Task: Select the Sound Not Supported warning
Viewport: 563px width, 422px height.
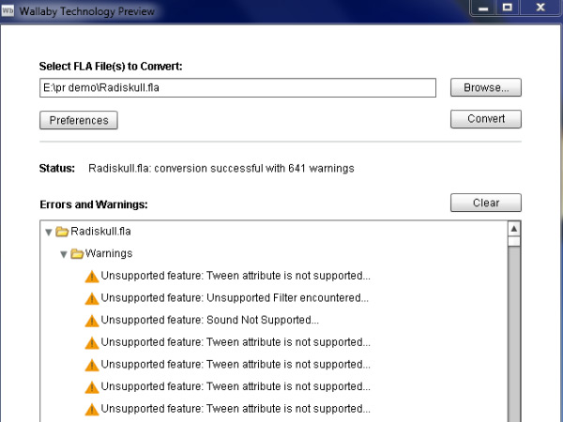Action: 209,320
